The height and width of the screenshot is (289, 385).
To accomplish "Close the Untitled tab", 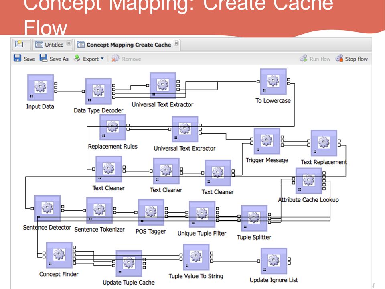I will click(69, 43).
